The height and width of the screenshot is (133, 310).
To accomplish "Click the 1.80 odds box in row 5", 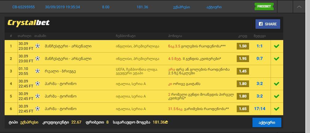I will (x=243, y=96).
